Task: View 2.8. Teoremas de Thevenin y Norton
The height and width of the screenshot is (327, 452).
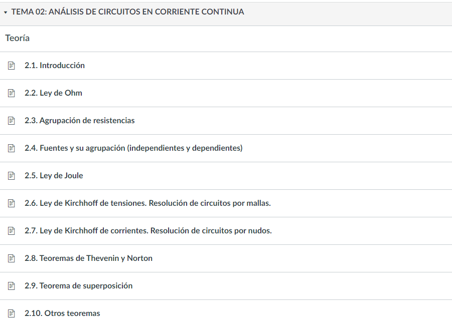Action: click(x=88, y=258)
